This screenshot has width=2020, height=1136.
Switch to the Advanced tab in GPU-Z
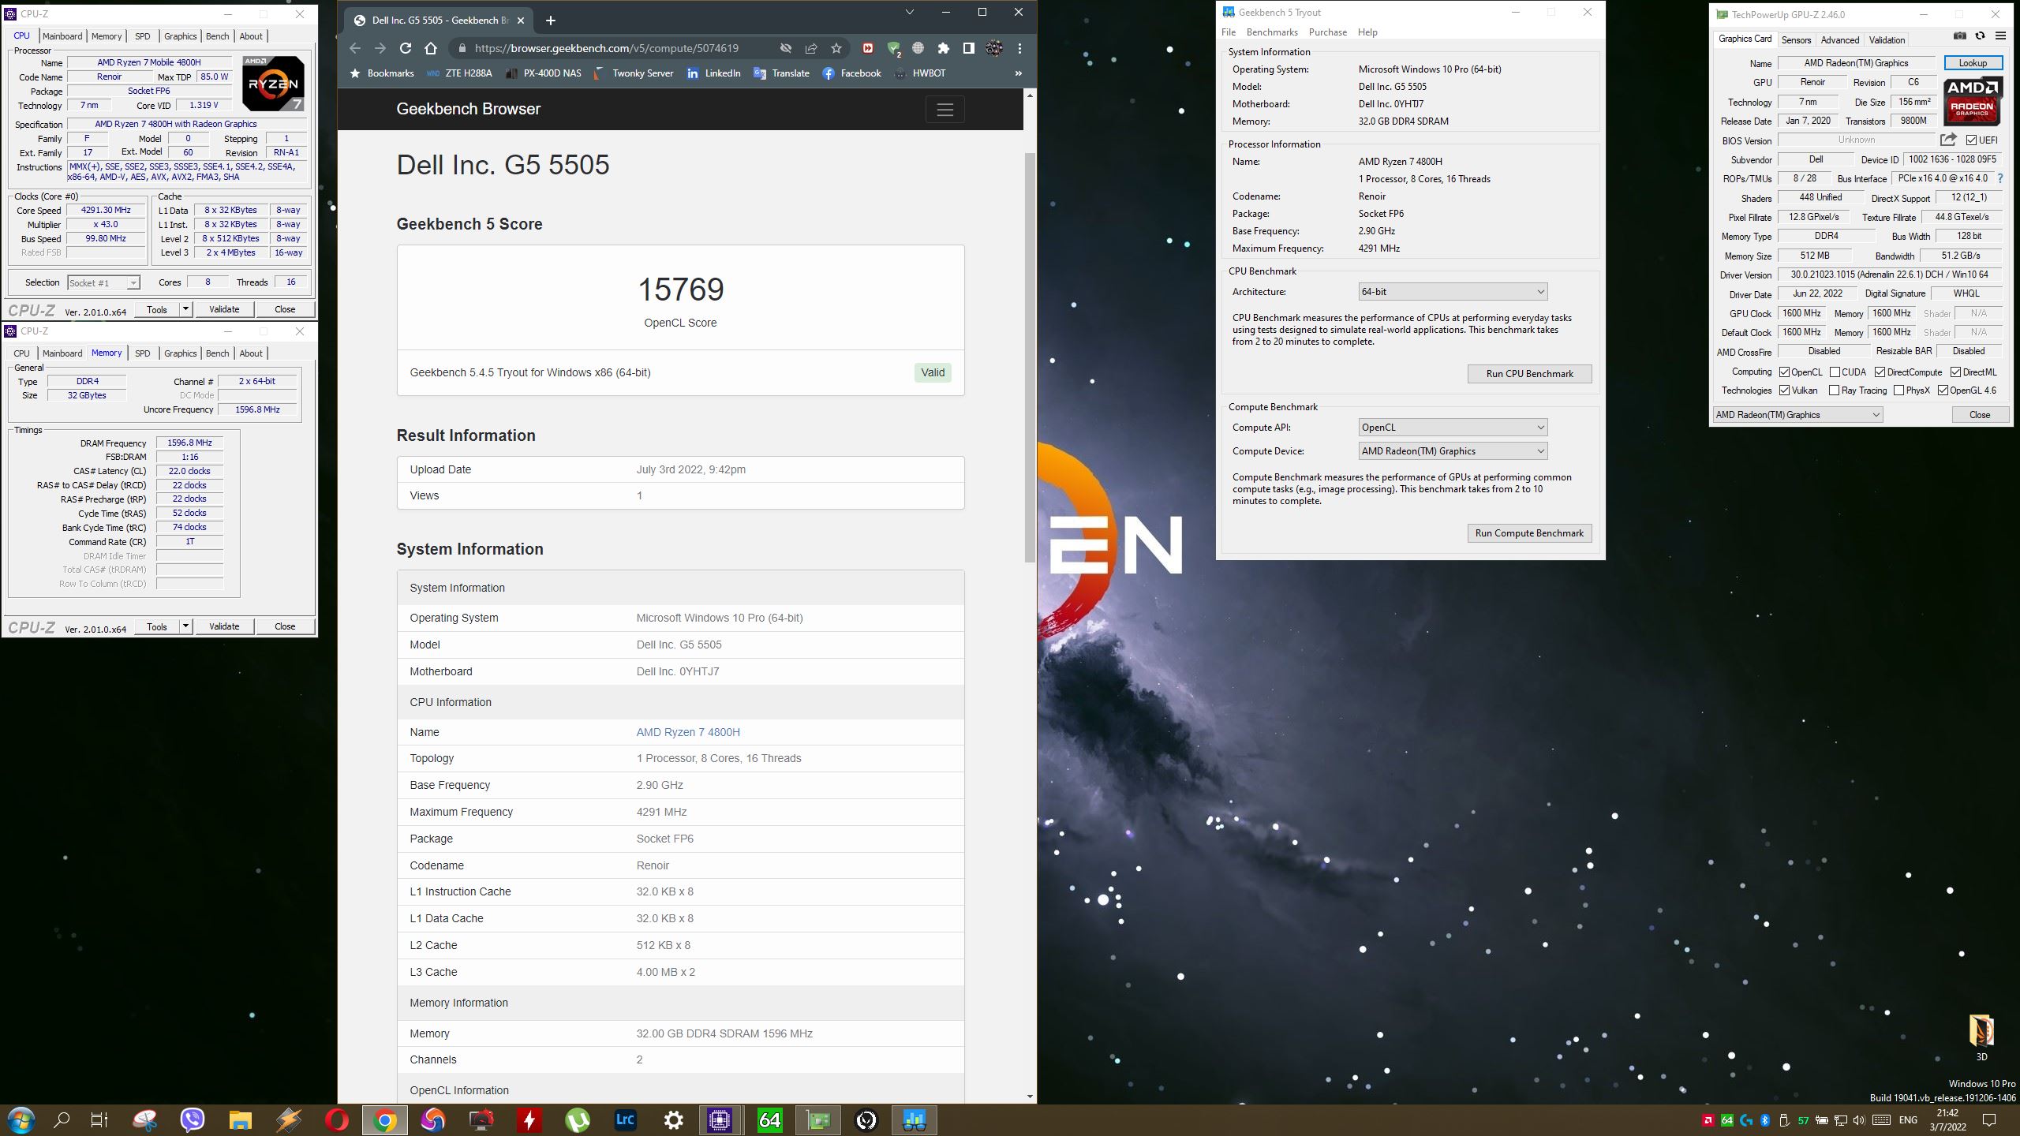click(1840, 39)
